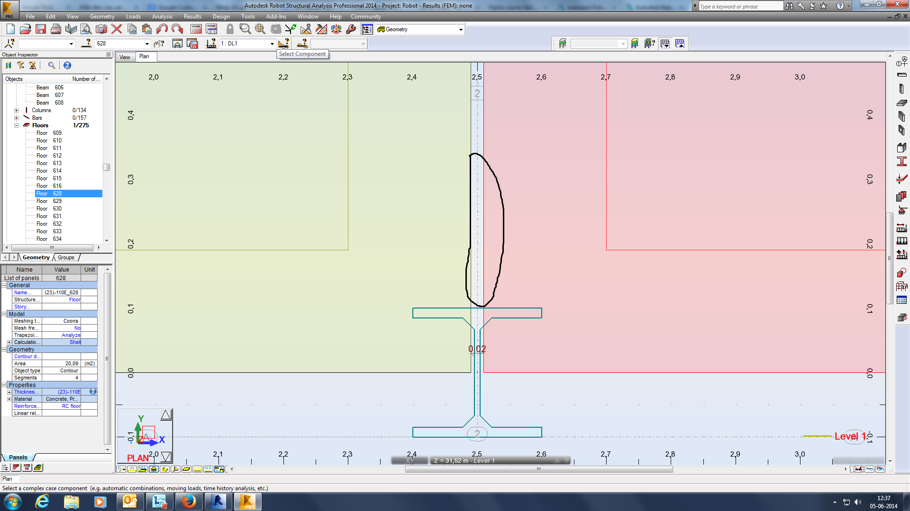Viewport: 910px width, 511px height.
Task: Click the node selection question icon
Action: 10,44
